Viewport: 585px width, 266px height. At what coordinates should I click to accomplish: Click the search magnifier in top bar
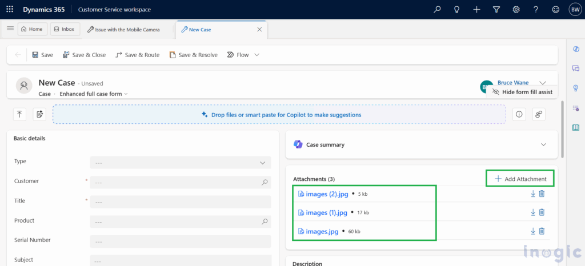(x=438, y=9)
